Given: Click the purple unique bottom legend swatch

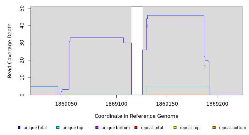Looking at the screenshot, I should click(x=97, y=127).
